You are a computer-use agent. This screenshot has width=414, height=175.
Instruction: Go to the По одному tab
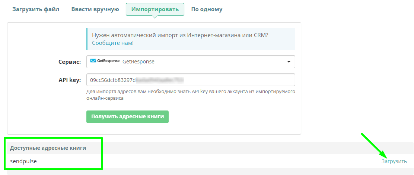pos(207,9)
